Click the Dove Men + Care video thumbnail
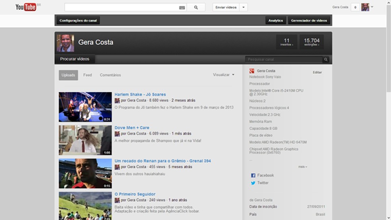 (x=85, y=140)
